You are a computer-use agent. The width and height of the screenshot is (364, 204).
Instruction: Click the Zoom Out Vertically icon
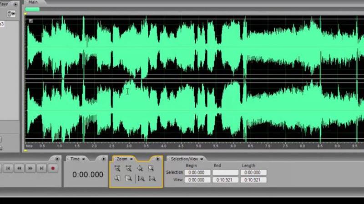pos(152,179)
